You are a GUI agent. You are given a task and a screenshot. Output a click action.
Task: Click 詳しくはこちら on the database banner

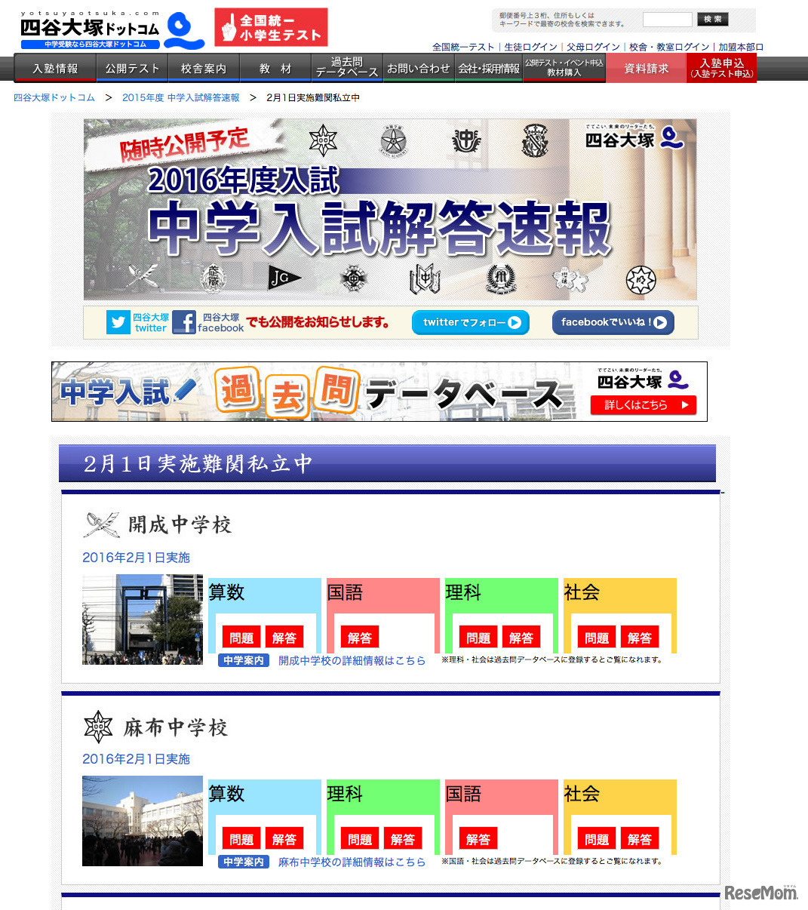[x=643, y=405]
